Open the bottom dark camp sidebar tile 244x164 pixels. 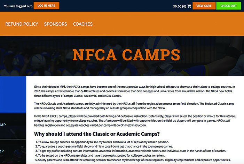coord(13,151)
